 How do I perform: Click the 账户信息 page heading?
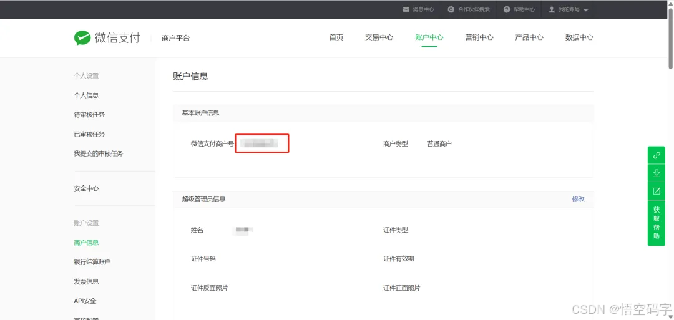tap(190, 77)
